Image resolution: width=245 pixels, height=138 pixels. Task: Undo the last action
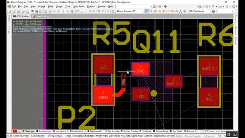click(x=99, y=11)
